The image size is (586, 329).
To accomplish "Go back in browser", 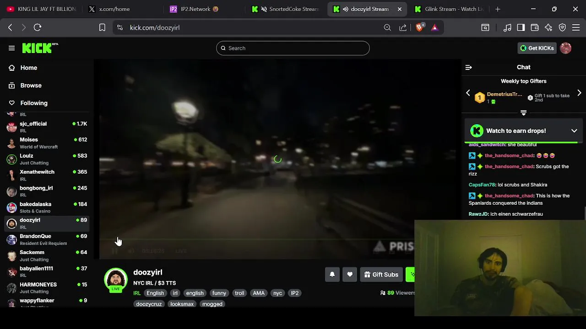I will (x=10, y=27).
